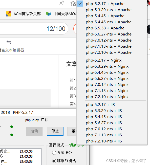Select 系统服务 run mode
The image size is (150, 165).
coord(62,153)
